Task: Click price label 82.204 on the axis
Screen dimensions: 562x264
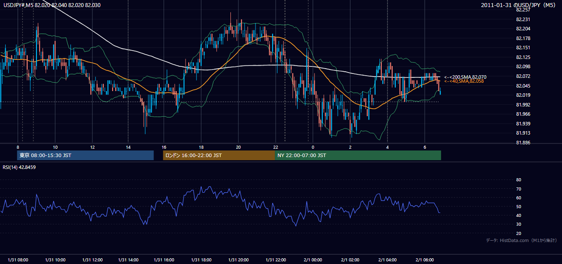Action: pos(522,29)
